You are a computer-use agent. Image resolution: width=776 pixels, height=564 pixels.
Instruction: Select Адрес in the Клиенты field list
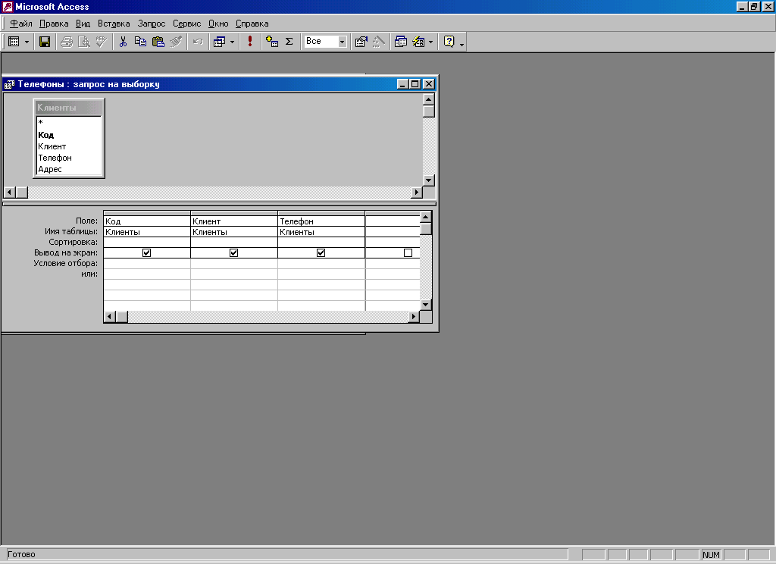point(69,169)
